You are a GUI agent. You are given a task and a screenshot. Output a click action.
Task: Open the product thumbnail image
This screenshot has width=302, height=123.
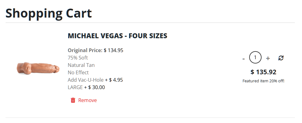click(38, 68)
